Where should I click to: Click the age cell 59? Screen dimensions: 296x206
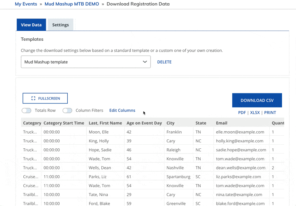(129, 203)
